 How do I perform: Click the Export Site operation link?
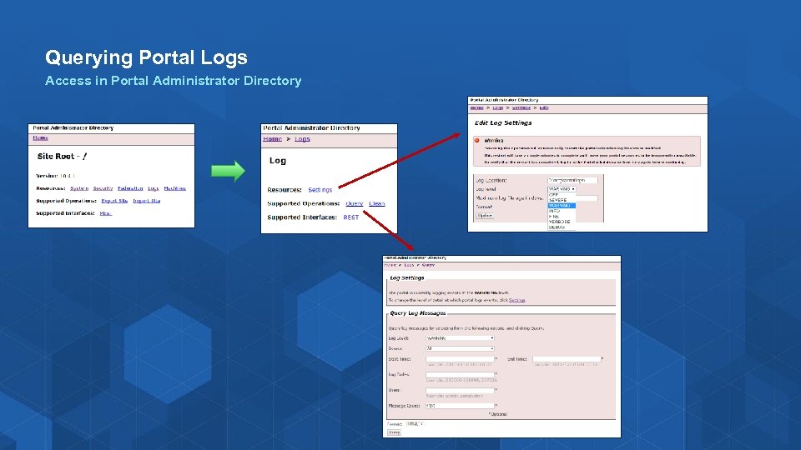[x=114, y=201]
